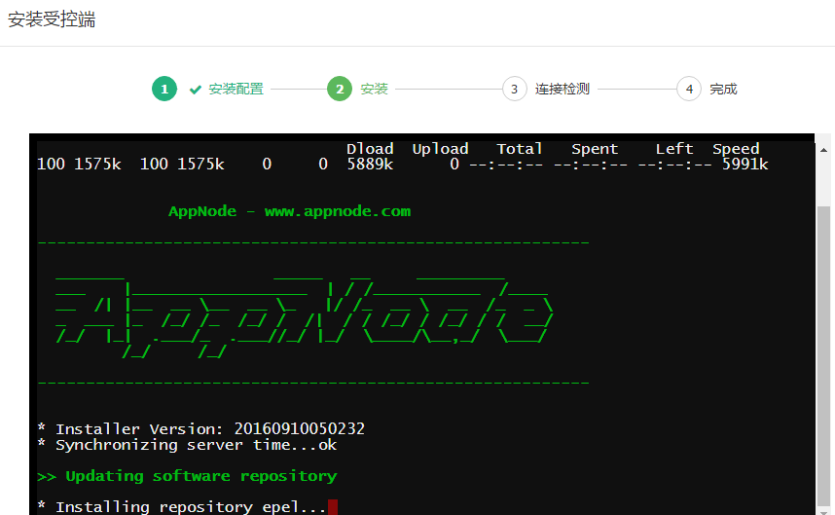
Task: Click the 5991k speed value
Action: pos(745,164)
